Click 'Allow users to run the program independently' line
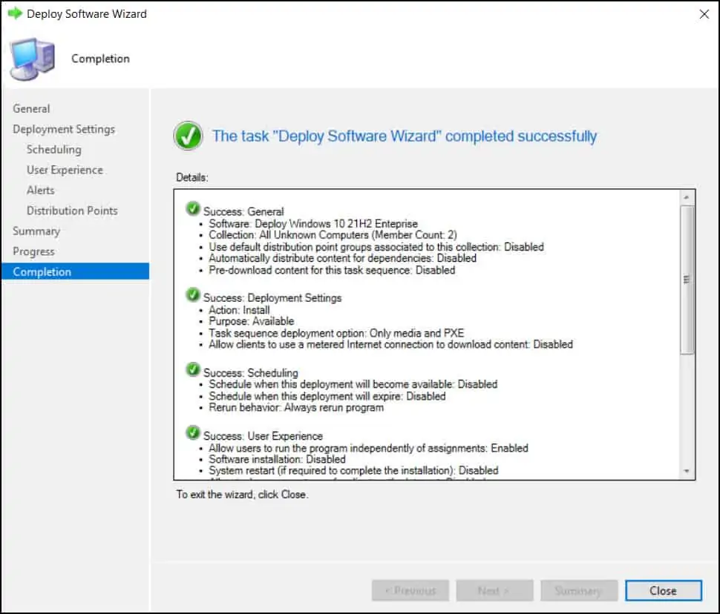Screen dimensions: 720x614 point(368,448)
